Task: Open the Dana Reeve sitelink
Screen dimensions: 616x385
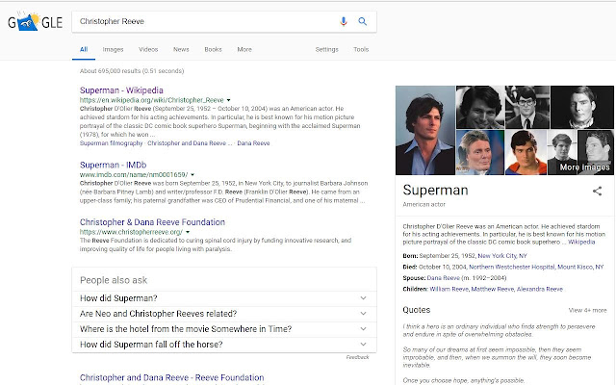Action: click(x=253, y=143)
